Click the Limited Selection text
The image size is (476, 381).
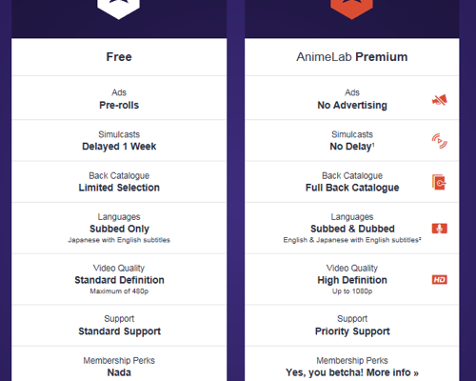pos(119,188)
